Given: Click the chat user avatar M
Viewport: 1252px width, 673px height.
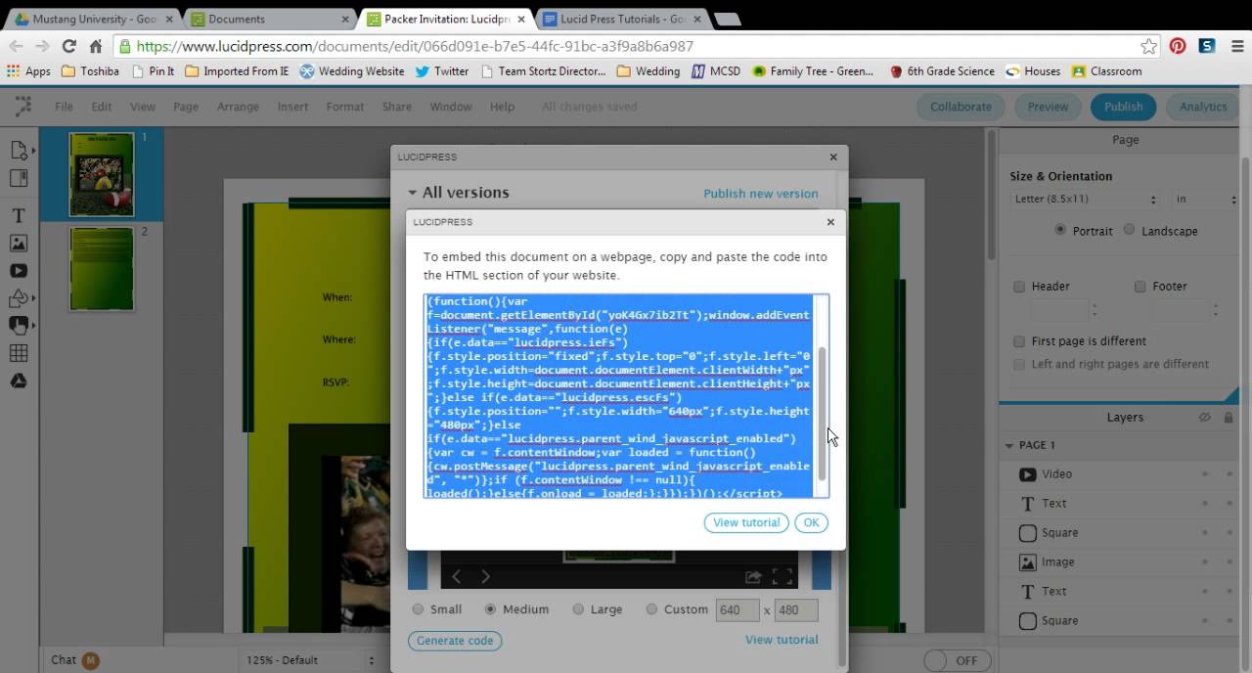Looking at the screenshot, I should (90, 660).
